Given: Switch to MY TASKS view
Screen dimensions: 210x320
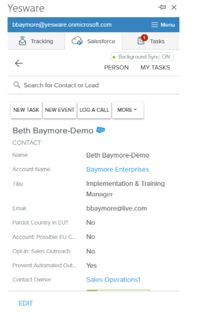Looking at the screenshot, I should (155, 68).
